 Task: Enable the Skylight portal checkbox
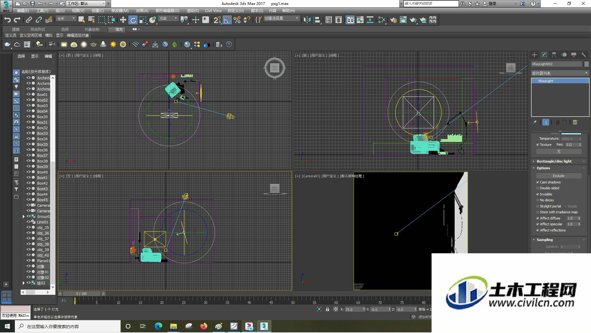point(538,207)
